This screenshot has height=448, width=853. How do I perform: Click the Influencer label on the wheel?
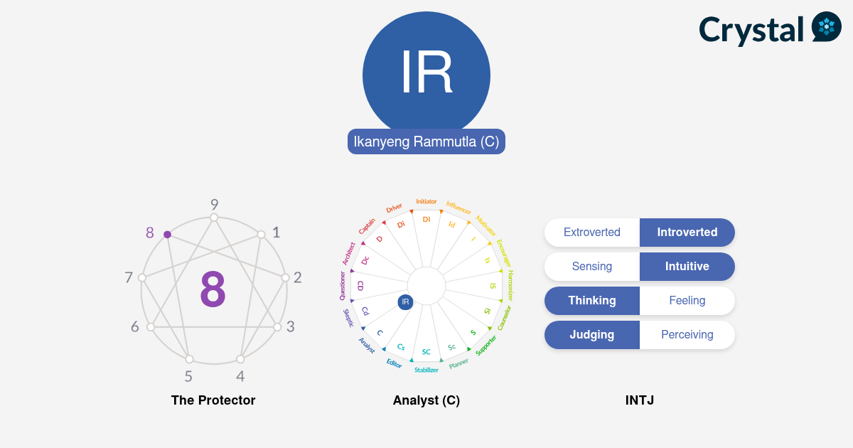[458, 208]
